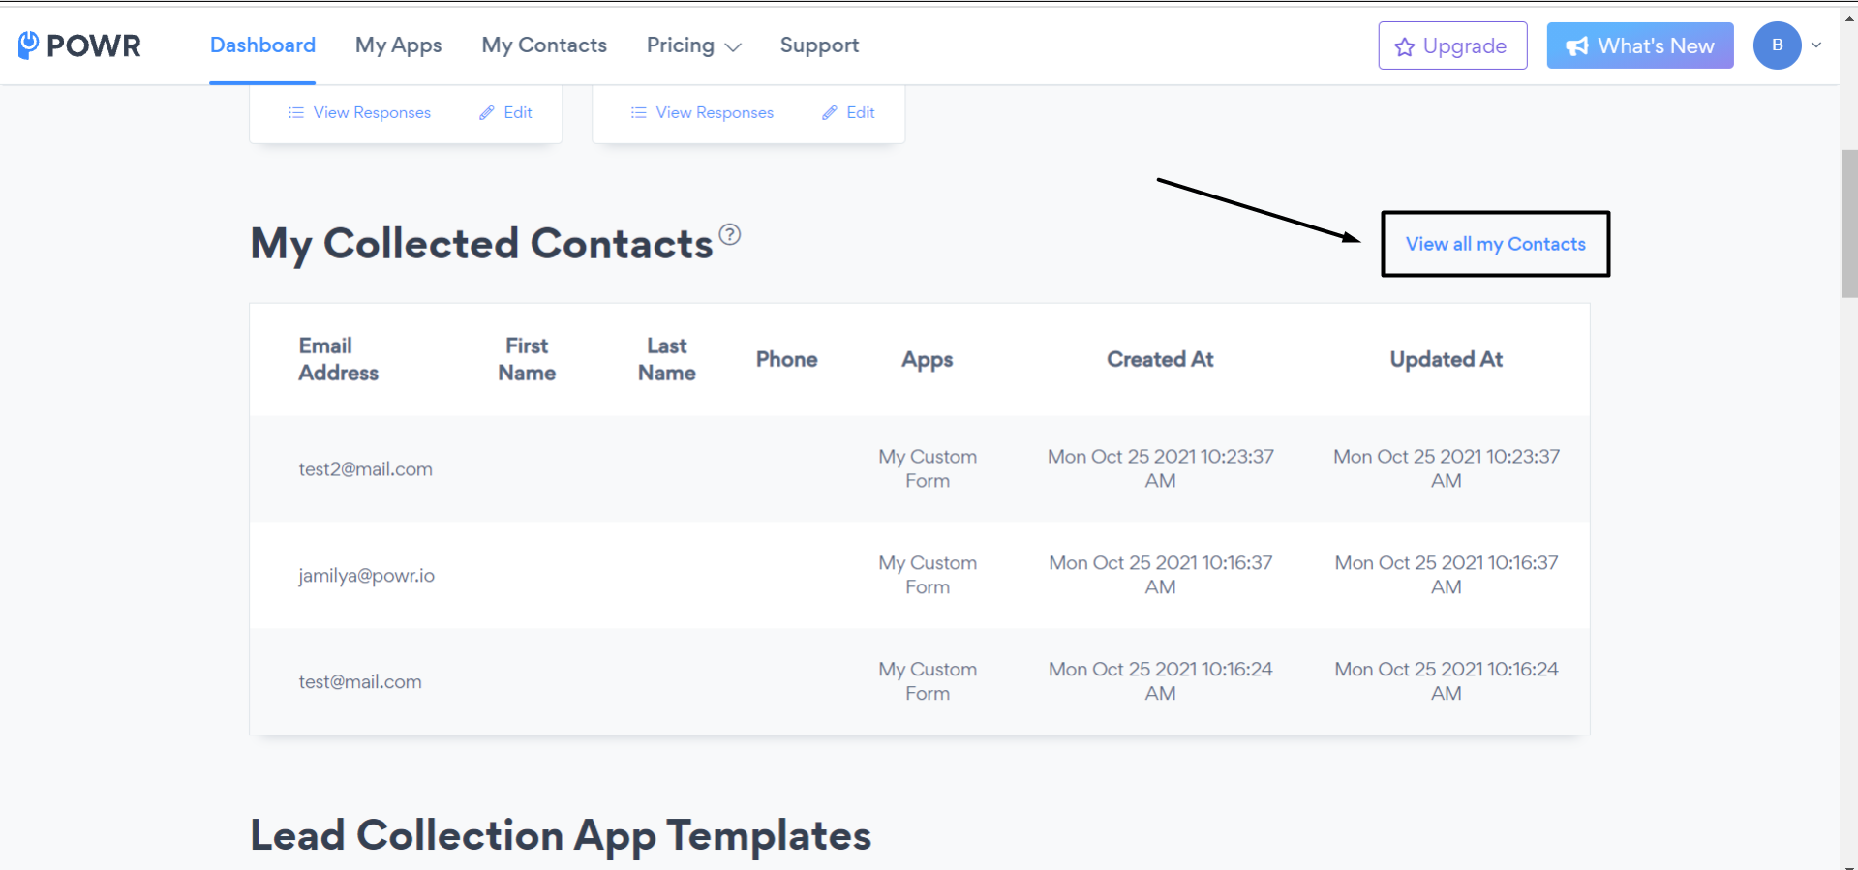The height and width of the screenshot is (870, 1858).
Task: Click the megaphone icon in What's New
Action: 1577,46
